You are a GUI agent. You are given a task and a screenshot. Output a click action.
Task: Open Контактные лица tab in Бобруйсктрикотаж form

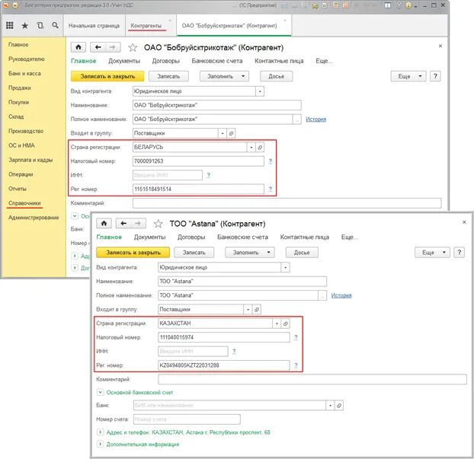click(279, 61)
